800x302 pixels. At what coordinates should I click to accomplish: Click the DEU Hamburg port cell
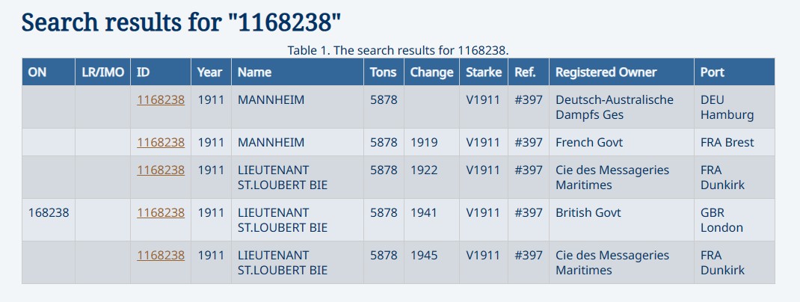point(727,107)
